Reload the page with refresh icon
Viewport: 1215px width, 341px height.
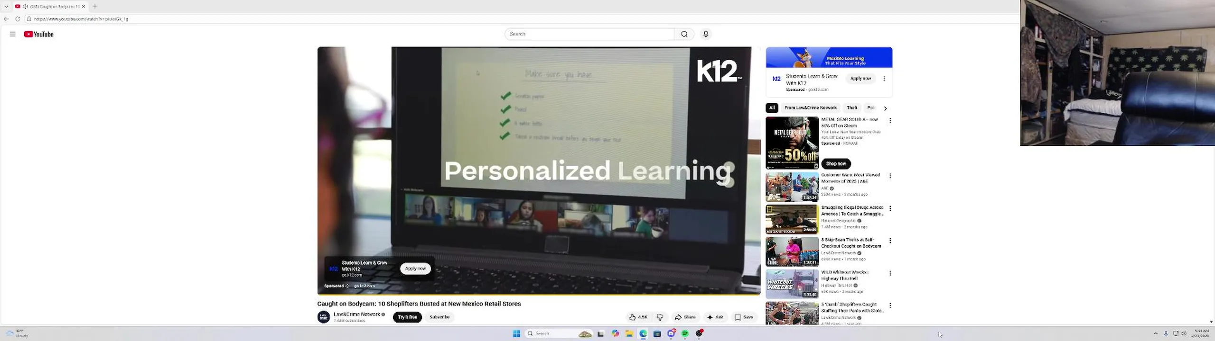(18, 19)
